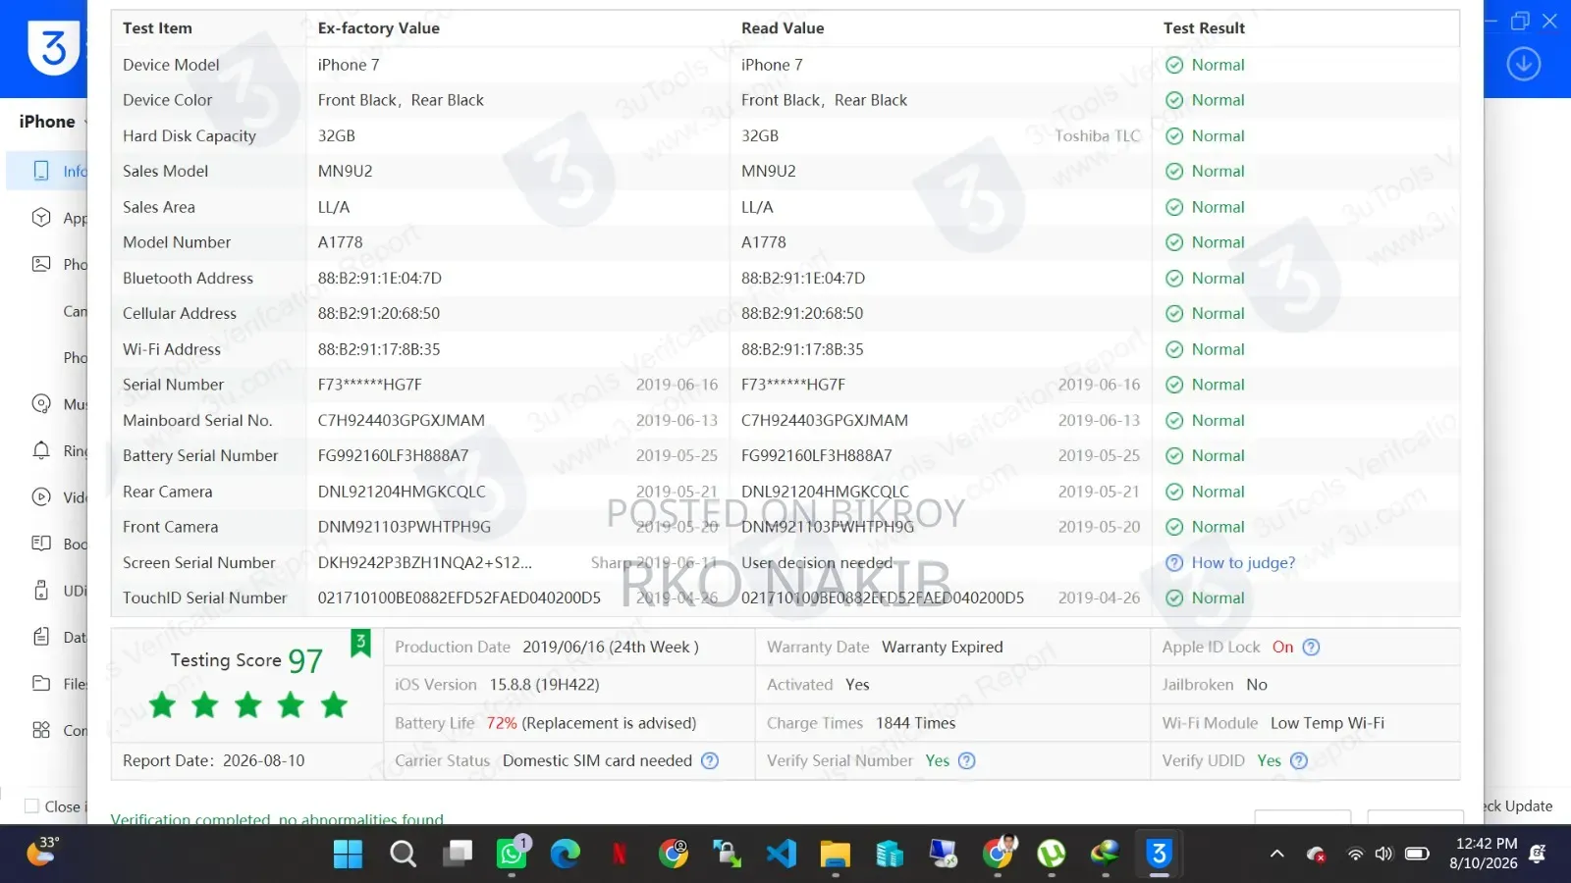This screenshot has width=1571, height=883.
Task: Open WhatsApp from the taskbar
Action: [x=513, y=854]
